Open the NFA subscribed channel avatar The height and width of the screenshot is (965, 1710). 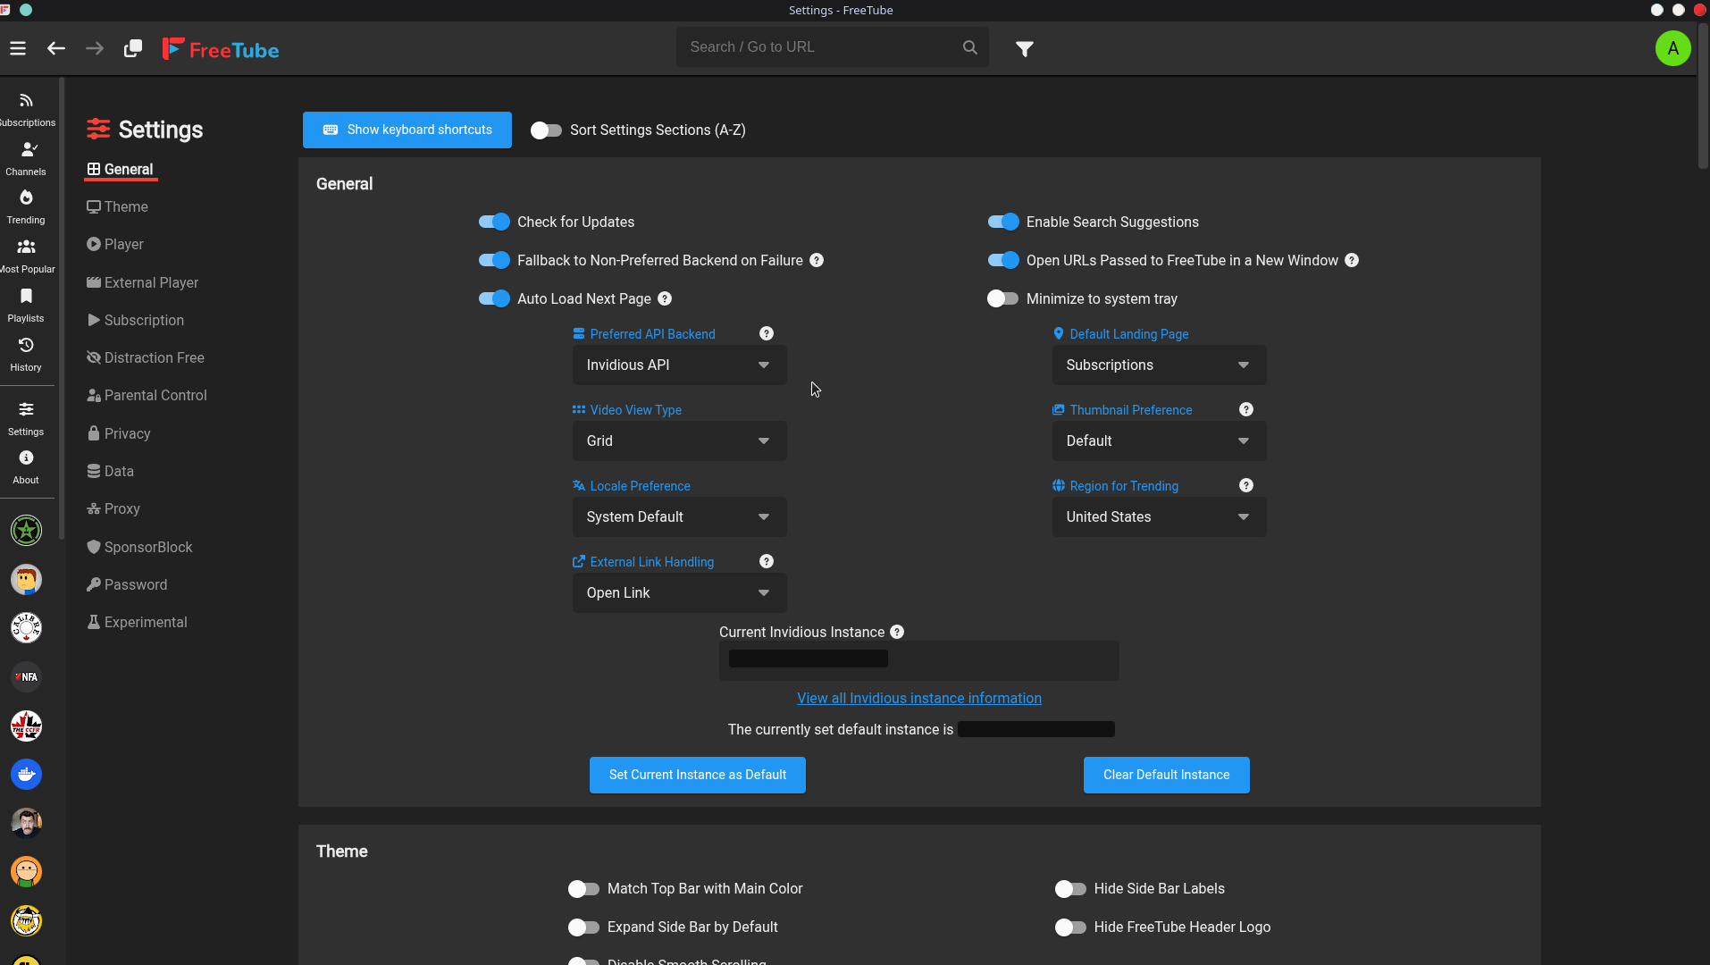[x=26, y=677]
